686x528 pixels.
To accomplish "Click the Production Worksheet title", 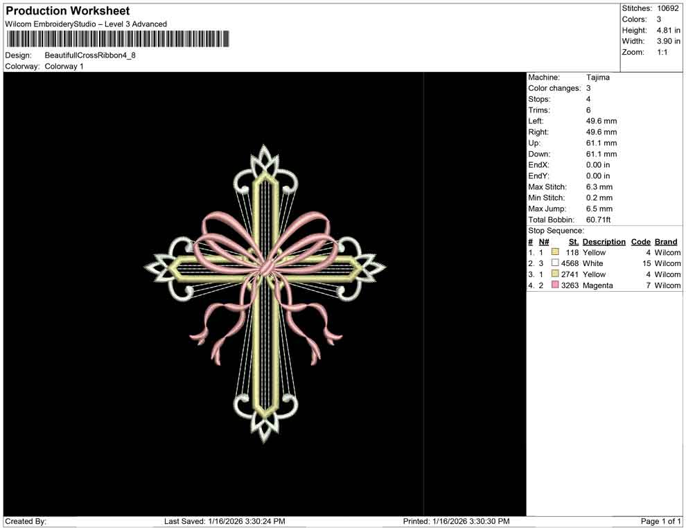I will pyautogui.click(x=67, y=11).
